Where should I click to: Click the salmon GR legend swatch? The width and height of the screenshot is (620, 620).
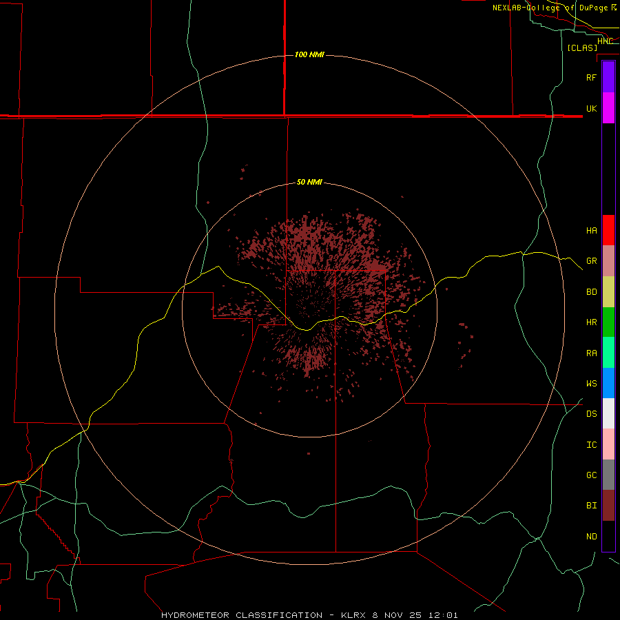pos(608,261)
